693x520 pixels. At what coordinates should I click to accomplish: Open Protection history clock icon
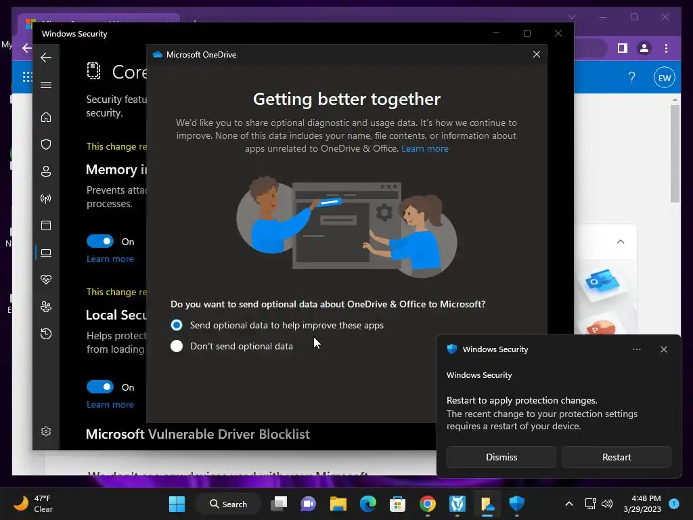click(46, 334)
